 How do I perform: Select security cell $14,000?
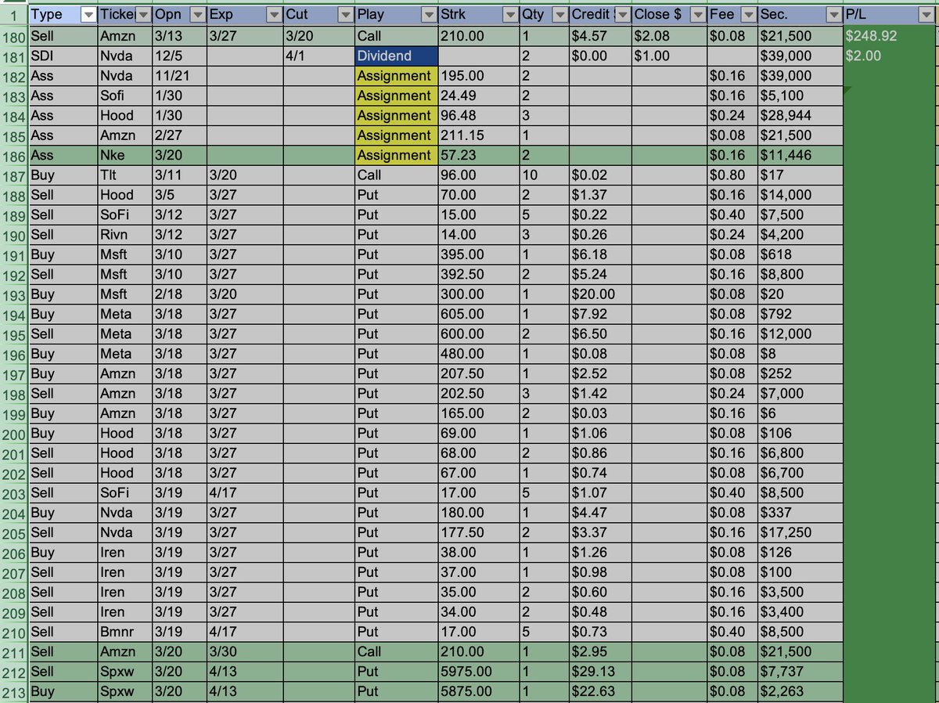(800, 195)
